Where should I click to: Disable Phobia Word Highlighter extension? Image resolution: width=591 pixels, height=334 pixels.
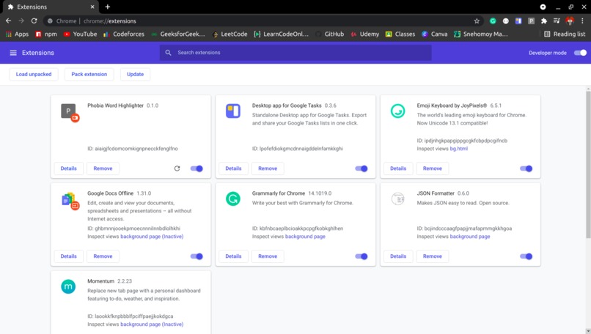tap(197, 168)
